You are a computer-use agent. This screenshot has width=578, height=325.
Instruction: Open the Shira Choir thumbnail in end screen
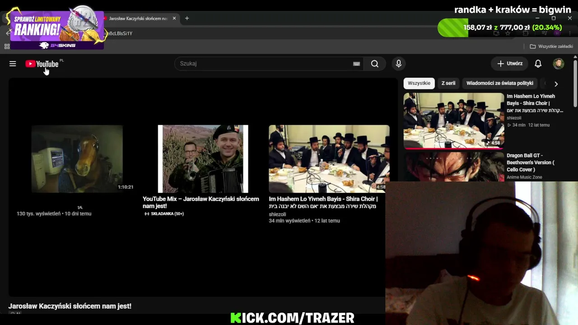329,159
